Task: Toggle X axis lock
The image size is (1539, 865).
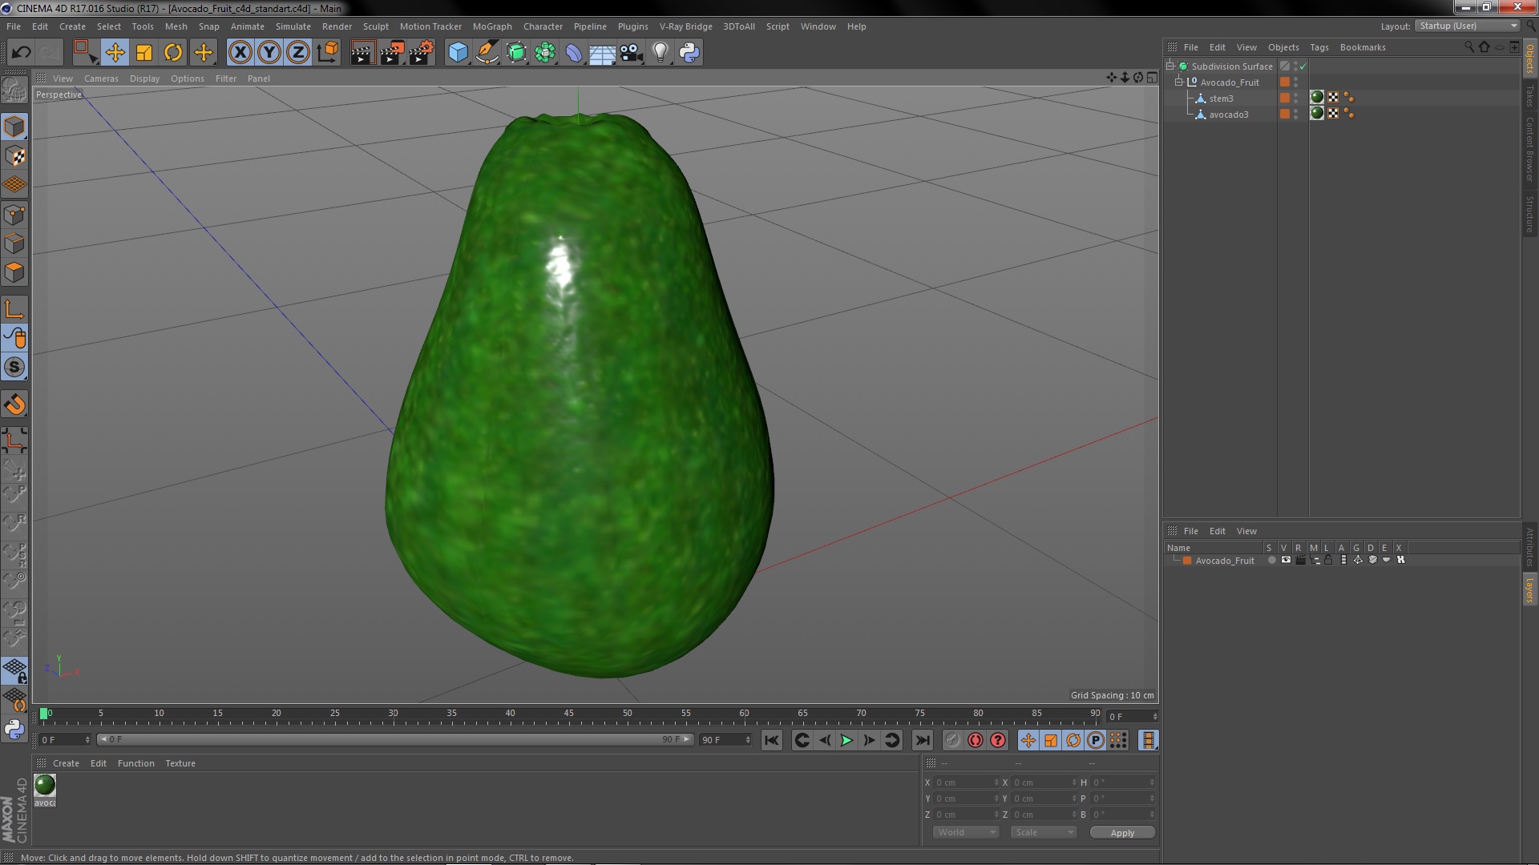Action: (240, 53)
